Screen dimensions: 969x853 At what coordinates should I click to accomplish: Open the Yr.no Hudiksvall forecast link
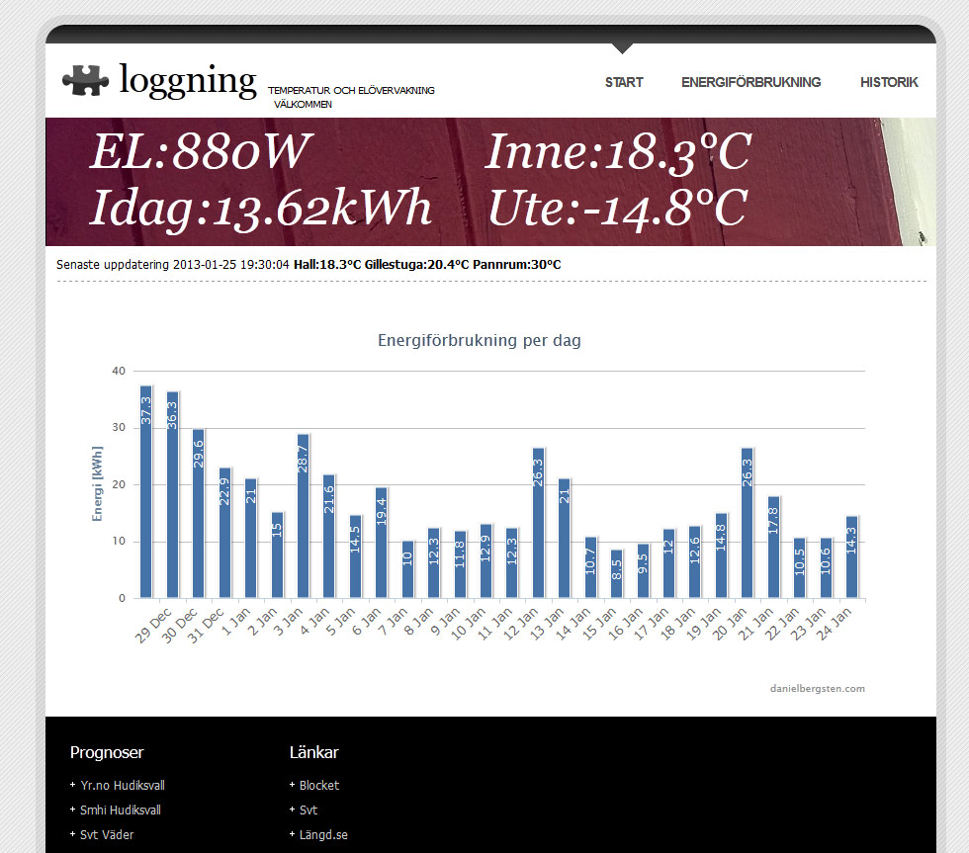click(x=122, y=786)
